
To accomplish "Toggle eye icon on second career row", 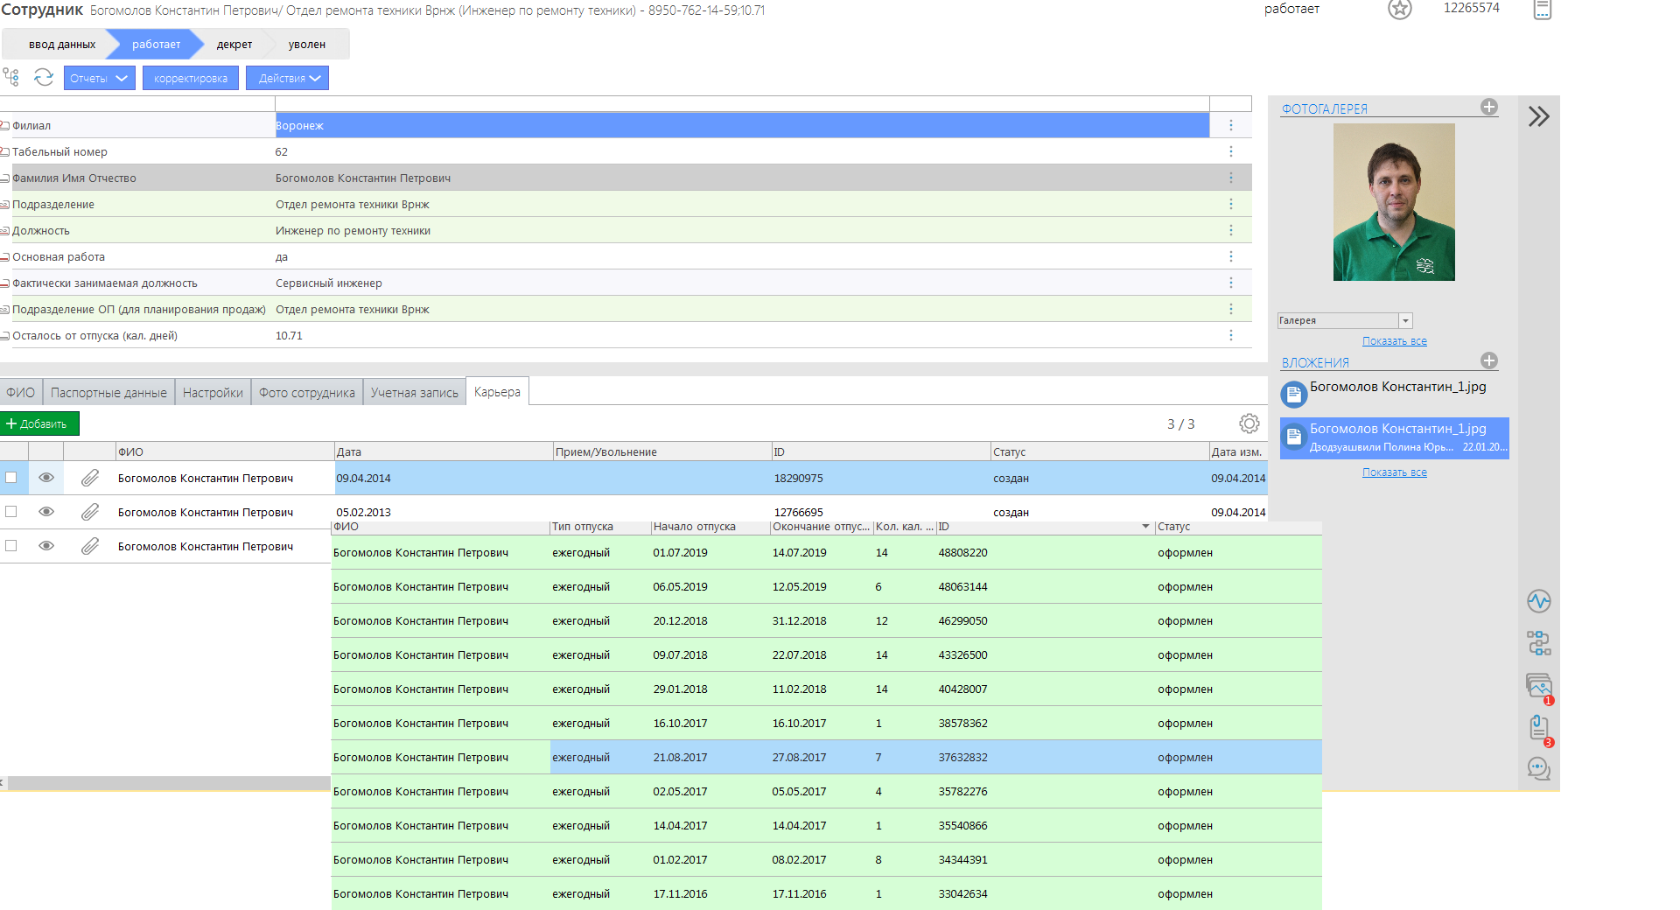I will pos(46,512).
